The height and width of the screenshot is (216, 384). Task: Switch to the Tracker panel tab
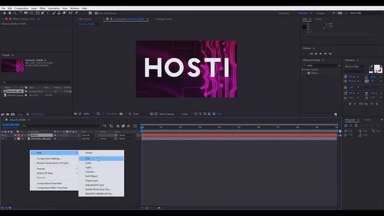point(367,120)
